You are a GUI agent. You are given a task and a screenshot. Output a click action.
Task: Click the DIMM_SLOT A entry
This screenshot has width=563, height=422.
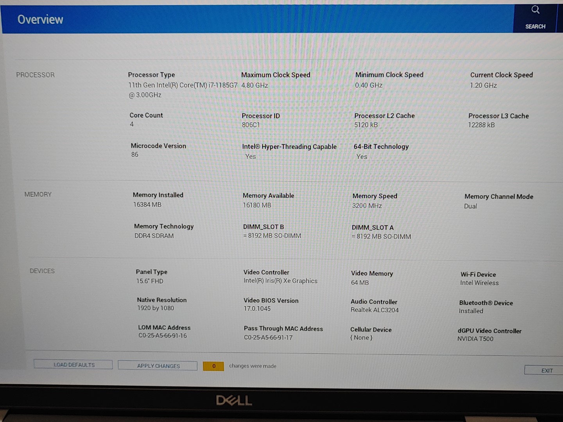point(381,236)
